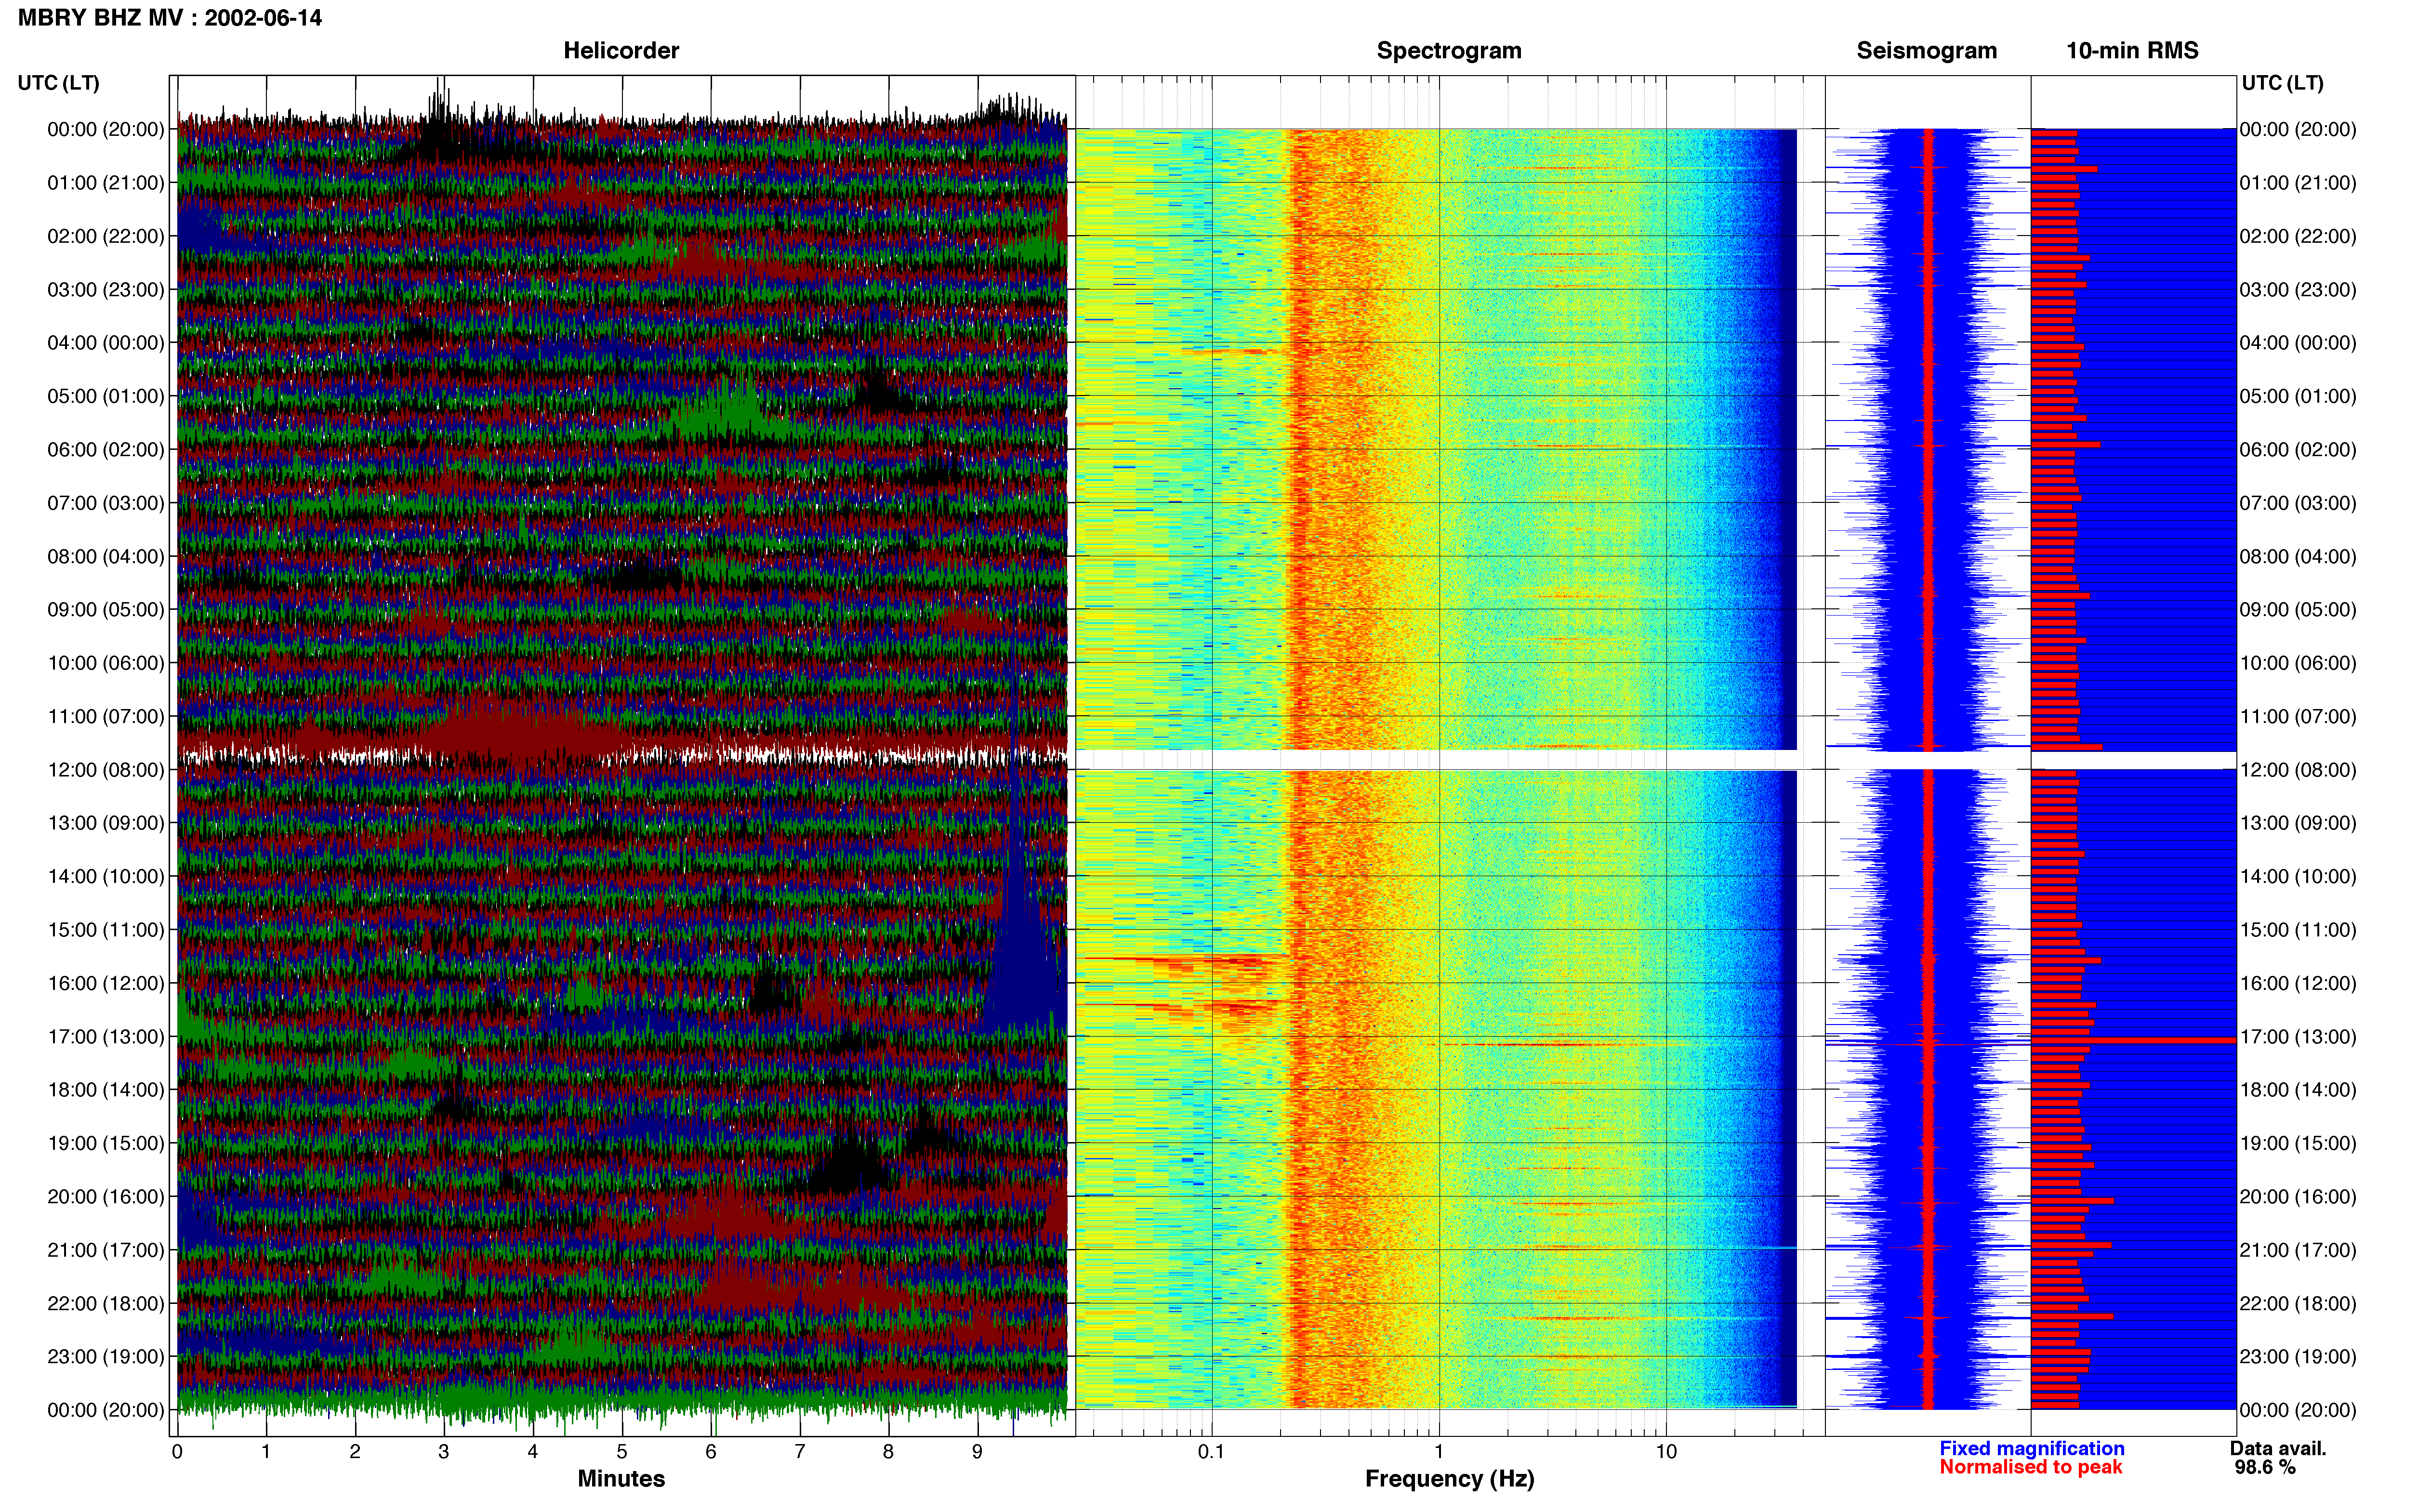
Task: Select the Spectrogram panel heading
Action: point(1449,51)
